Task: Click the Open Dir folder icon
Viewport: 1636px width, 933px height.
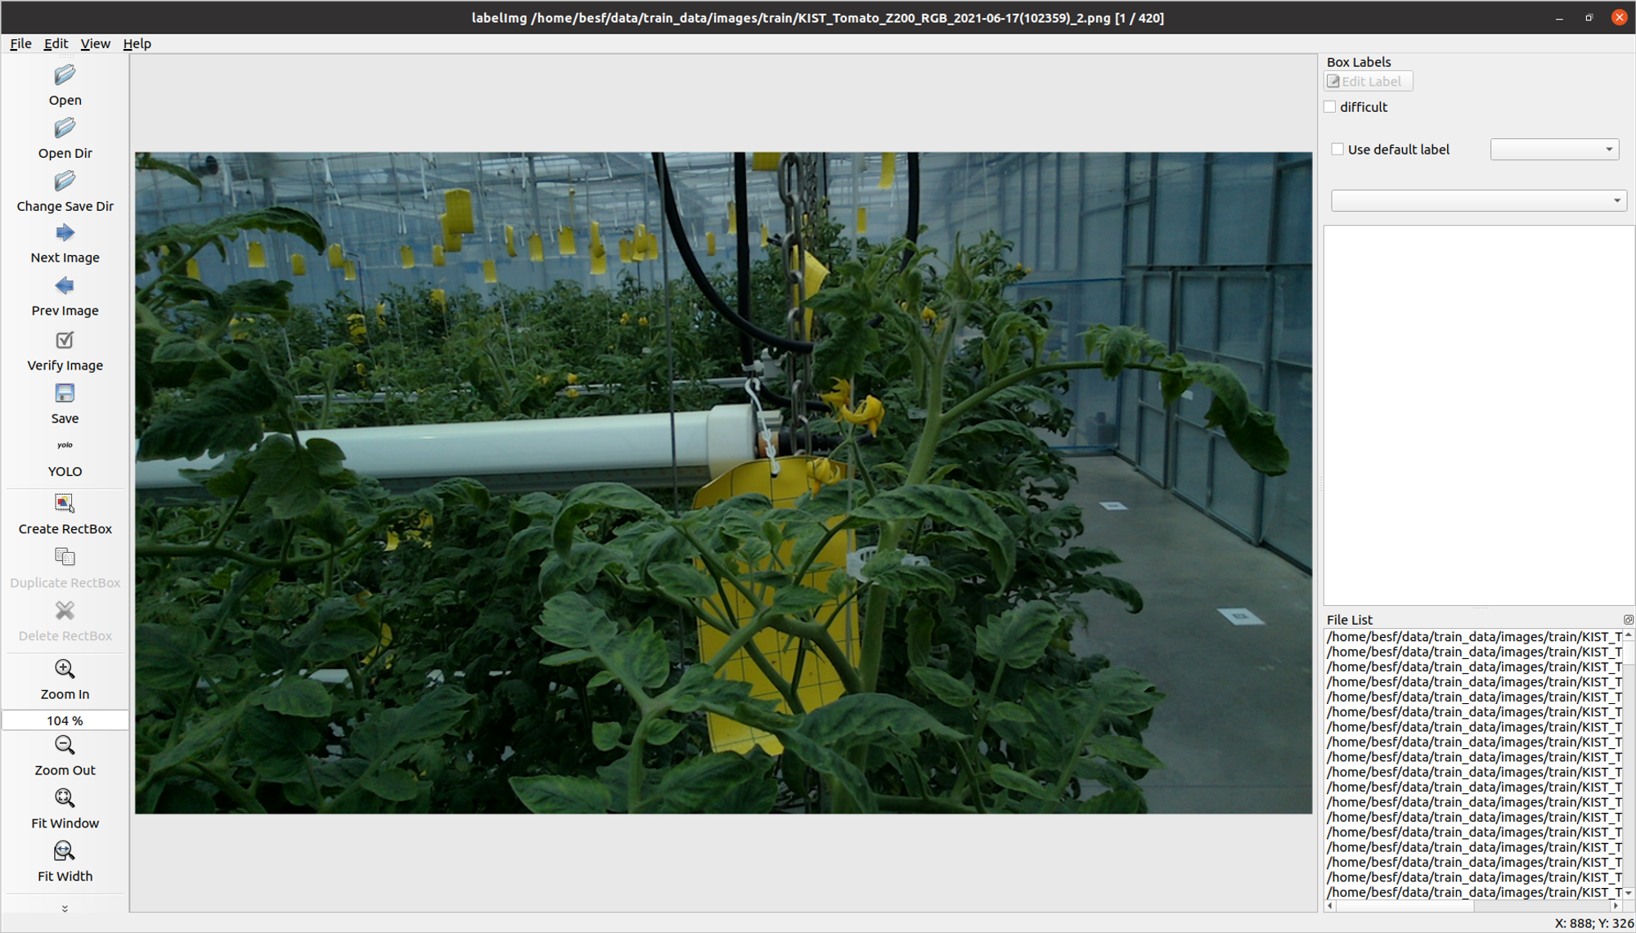Action: click(x=65, y=128)
